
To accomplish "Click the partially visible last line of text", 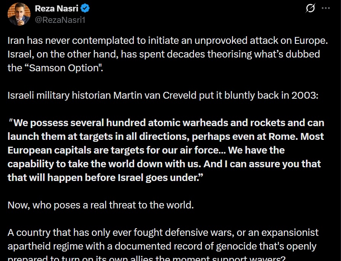I will [145, 258].
